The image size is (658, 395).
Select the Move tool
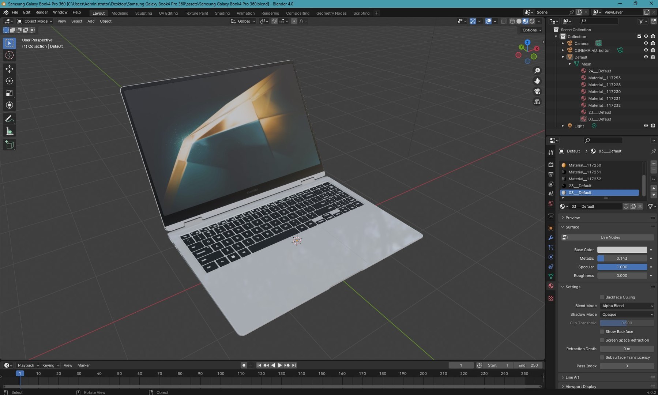click(10, 69)
